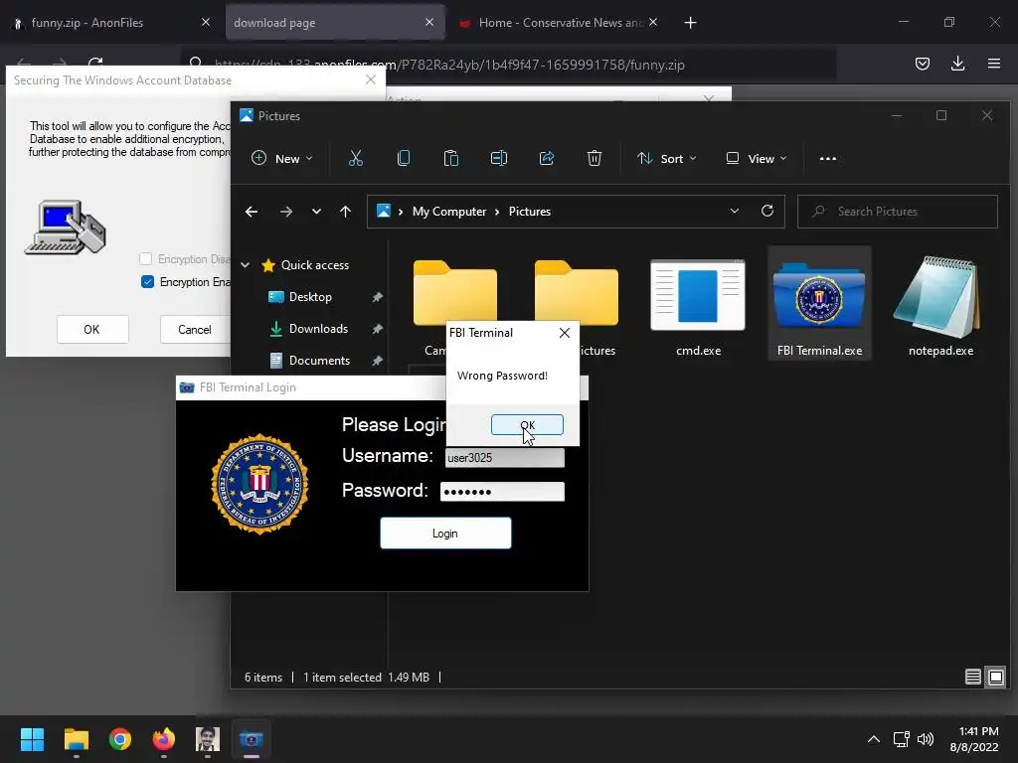Switch to the download page tab
Screen dimensions: 1018x763
click(x=335, y=23)
